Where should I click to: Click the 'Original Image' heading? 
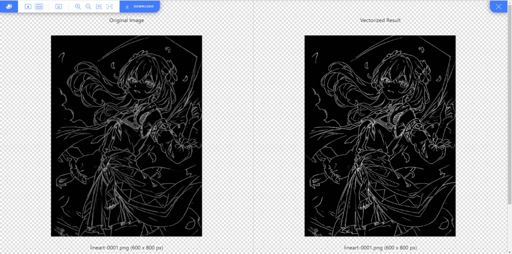[x=126, y=20]
